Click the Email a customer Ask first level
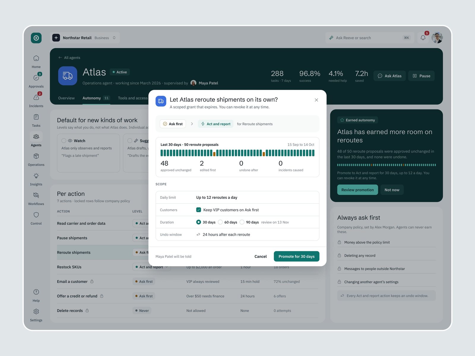This screenshot has width=475, height=356. click(x=144, y=282)
